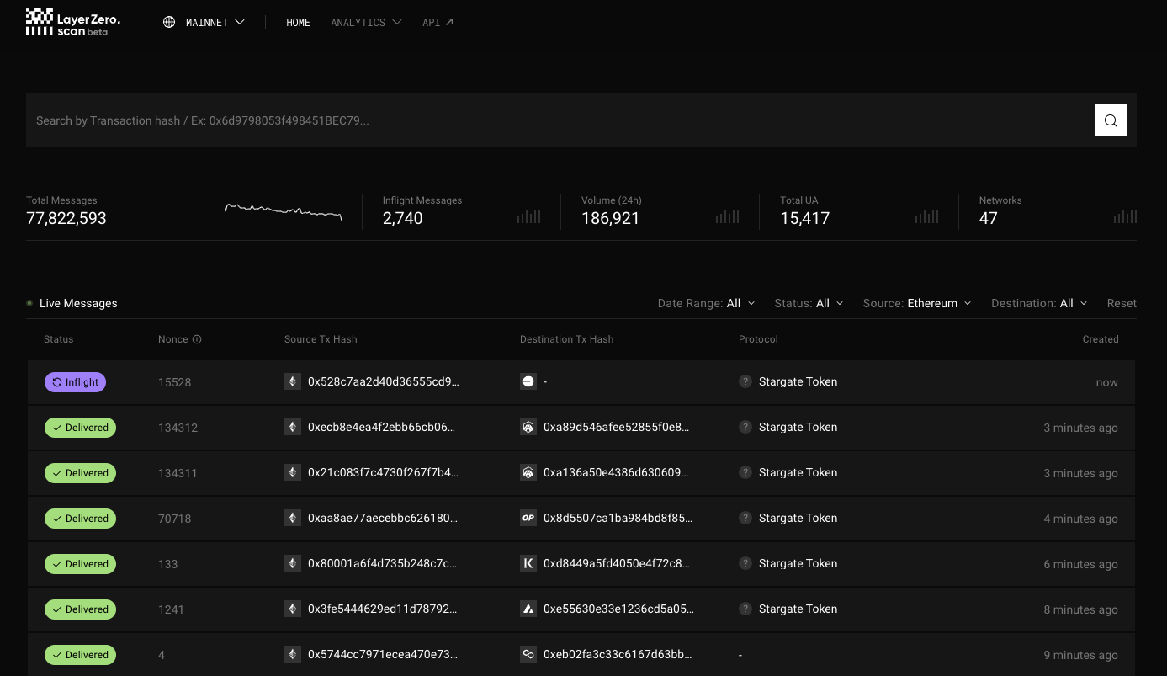Click the LayerZero Scan logo
Image resolution: width=1167 pixels, height=676 pixels.
click(72, 22)
